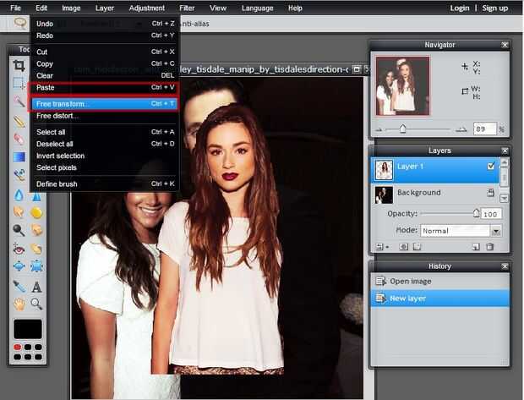This screenshot has height=400, width=524.
Task: Click the Navigator zoom slider handle
Action: [402, 129]
